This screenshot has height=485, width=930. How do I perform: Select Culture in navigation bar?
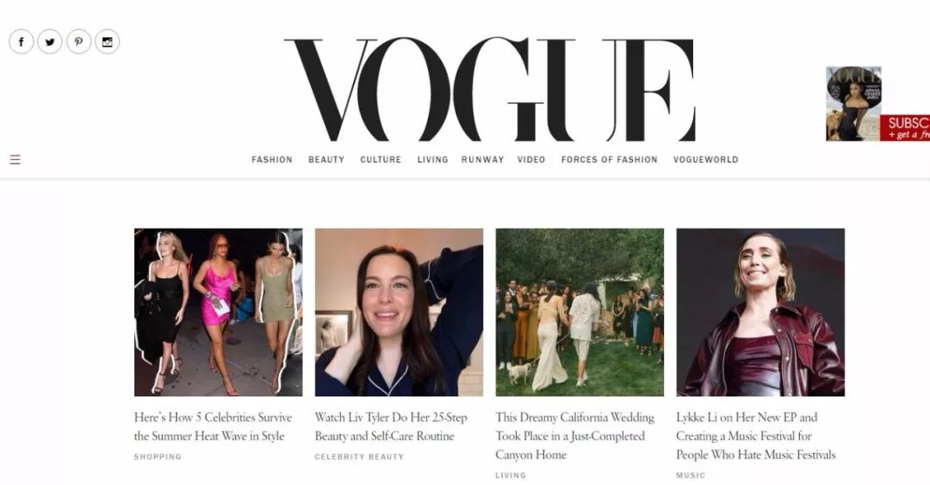coord(381,159)
